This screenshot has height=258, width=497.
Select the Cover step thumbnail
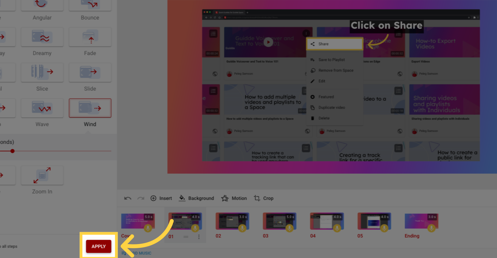pos(138,221)
